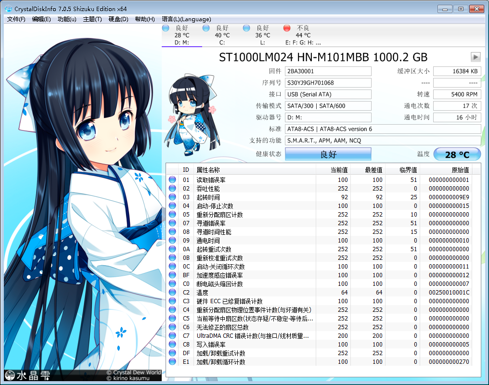
Task: Click the status orb for 寻道错误率 row
Action: pos(172,223)
